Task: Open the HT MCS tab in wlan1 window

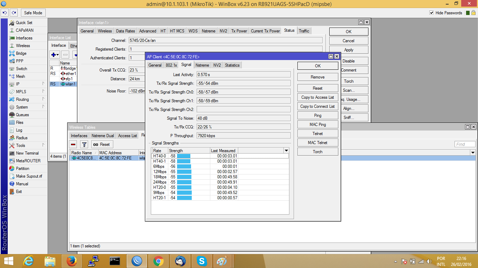Action: tap(177, 31)
